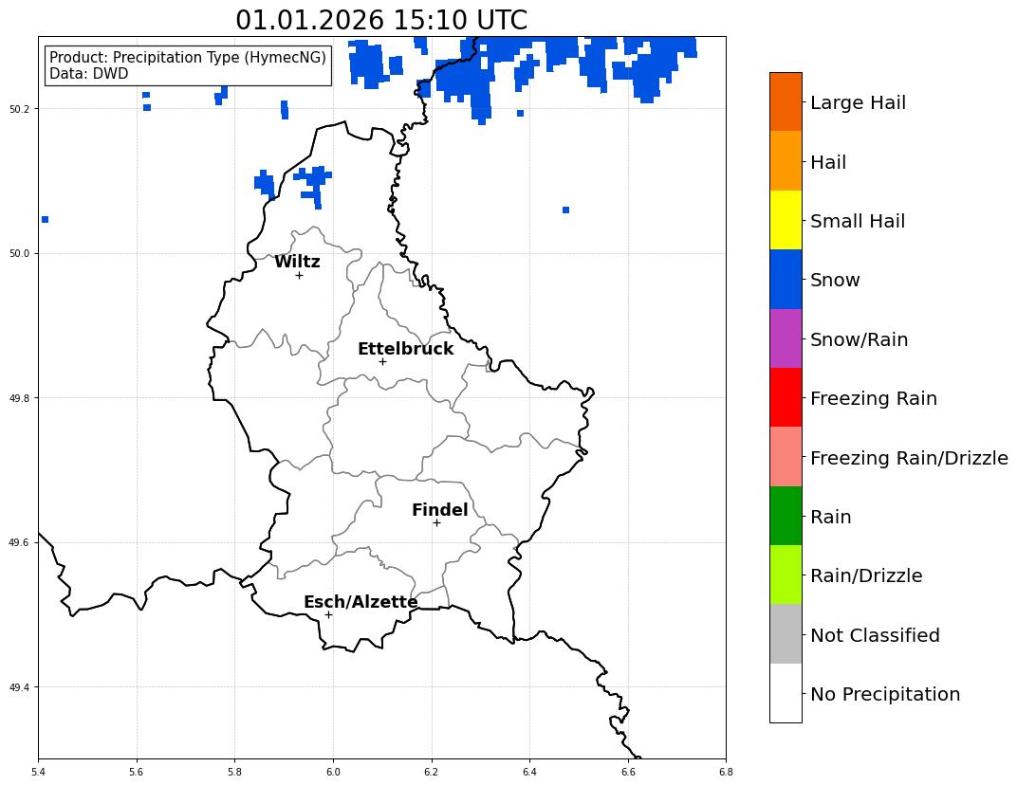Screen dimensions: 1017x785
Task: Click the plus marker under Ettelbruck
Action: [382, 362]
